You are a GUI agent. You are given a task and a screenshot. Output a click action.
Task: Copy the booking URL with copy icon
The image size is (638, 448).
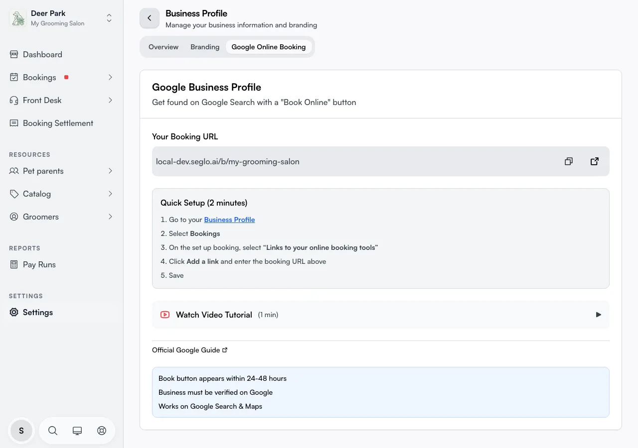[569, 161]
